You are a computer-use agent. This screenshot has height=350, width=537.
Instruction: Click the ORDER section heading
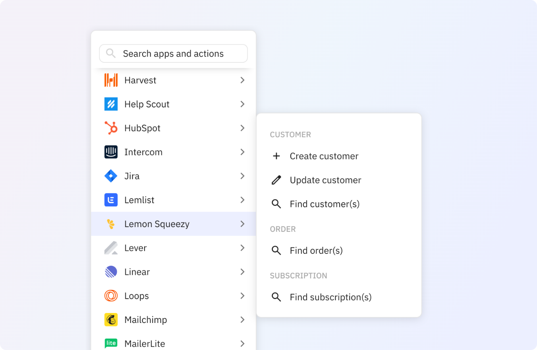283,229
